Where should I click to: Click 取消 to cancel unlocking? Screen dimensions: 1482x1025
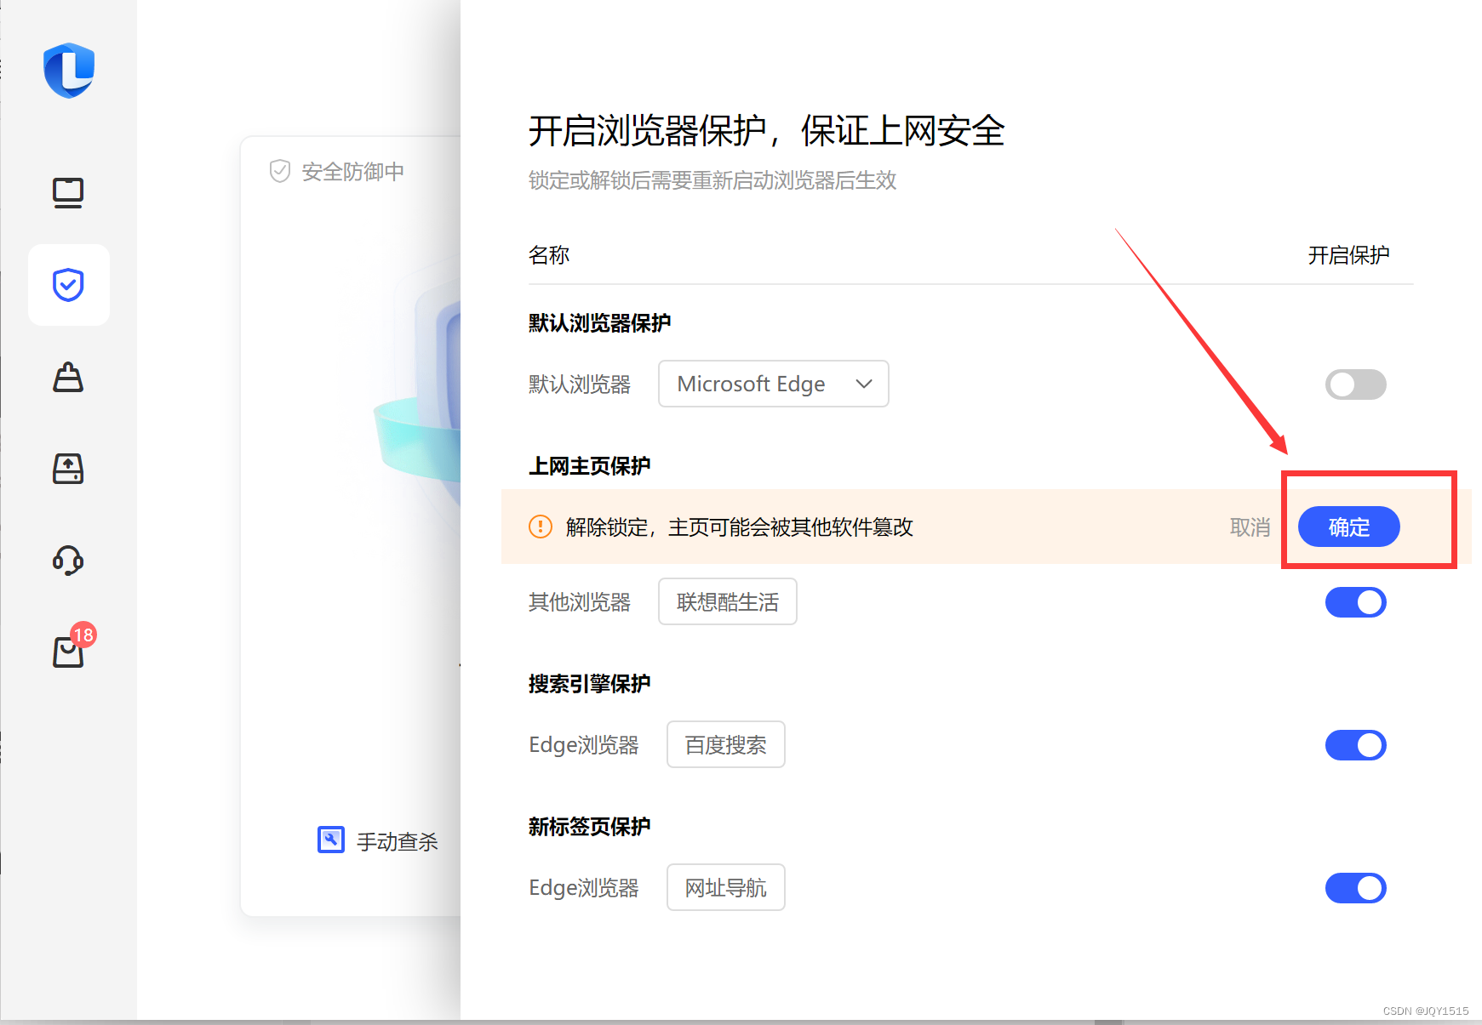coord(1250,527)
